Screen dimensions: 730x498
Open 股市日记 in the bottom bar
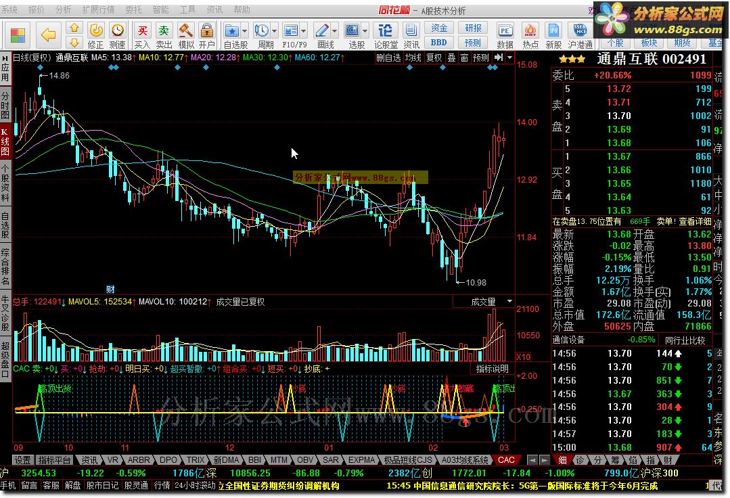102,485
